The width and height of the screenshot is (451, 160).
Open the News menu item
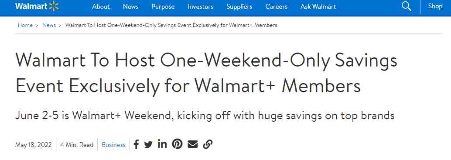pos(130,7)
